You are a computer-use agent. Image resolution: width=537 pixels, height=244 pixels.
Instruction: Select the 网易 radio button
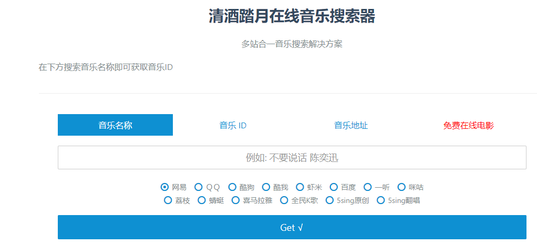164,187
